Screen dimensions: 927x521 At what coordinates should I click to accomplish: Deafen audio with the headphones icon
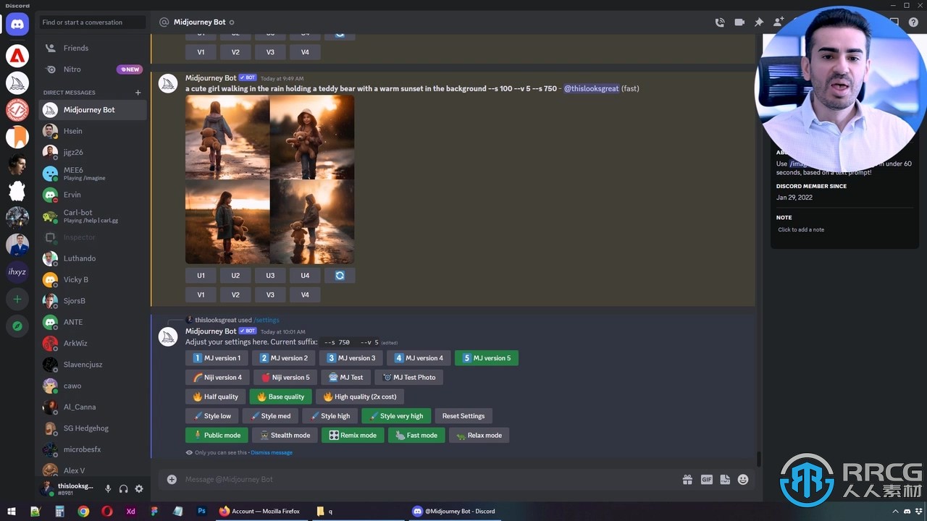(x=124, y=489)
